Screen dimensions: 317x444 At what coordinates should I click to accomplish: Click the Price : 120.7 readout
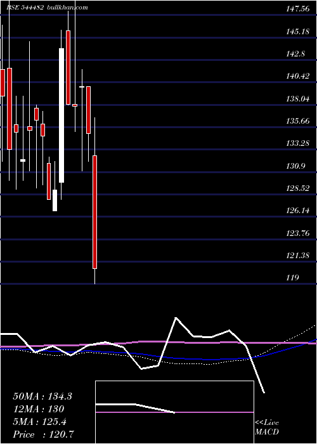[44, 434]
